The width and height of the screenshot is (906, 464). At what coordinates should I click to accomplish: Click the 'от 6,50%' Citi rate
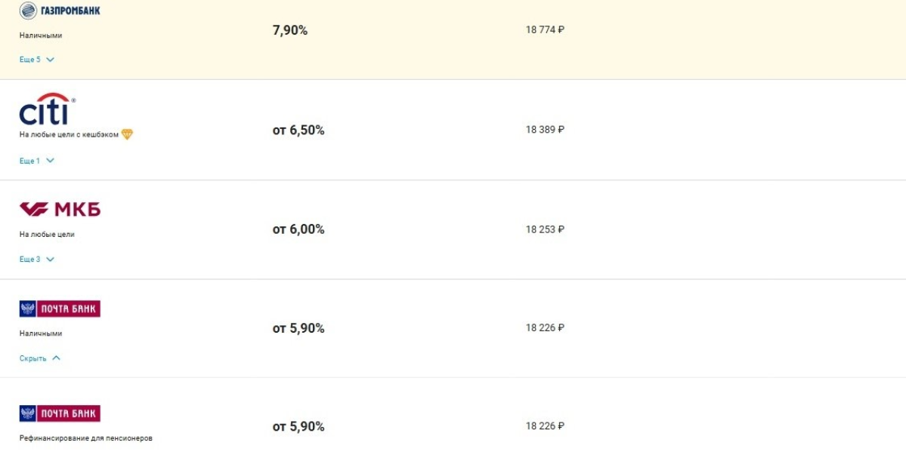[x=298, y=131]
